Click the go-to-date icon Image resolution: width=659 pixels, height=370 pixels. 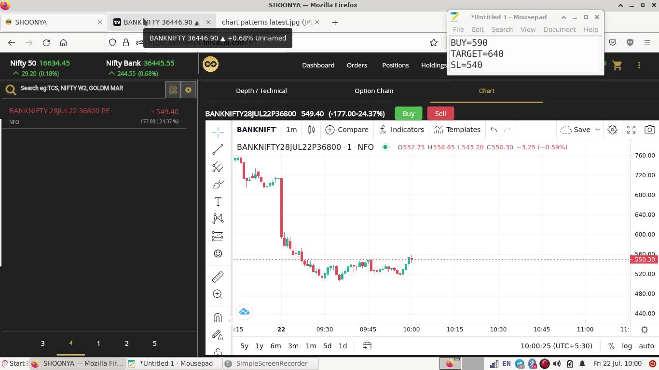tap(367, 346)
